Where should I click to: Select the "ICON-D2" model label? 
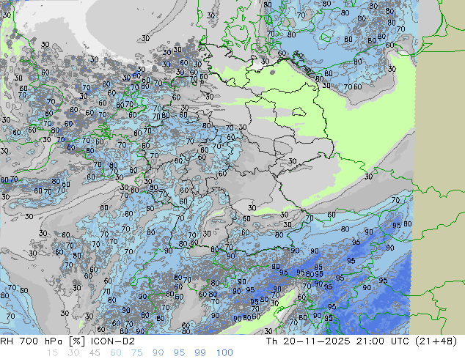click(113, 341)
